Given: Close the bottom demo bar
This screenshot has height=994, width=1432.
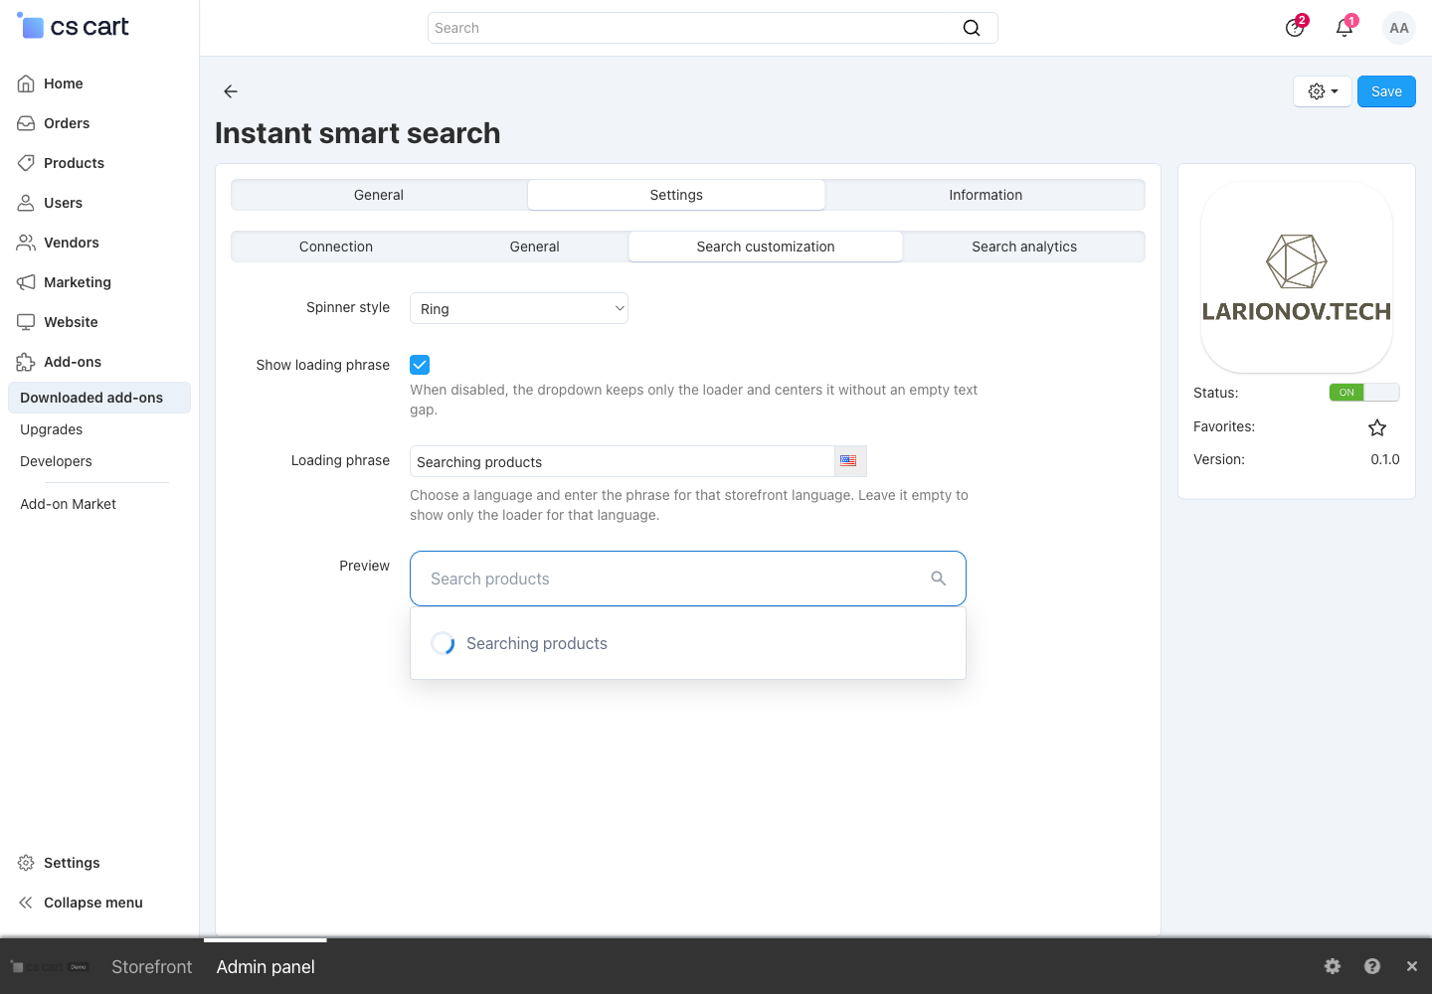Looking at the screenshot, I should [1412, 966].
